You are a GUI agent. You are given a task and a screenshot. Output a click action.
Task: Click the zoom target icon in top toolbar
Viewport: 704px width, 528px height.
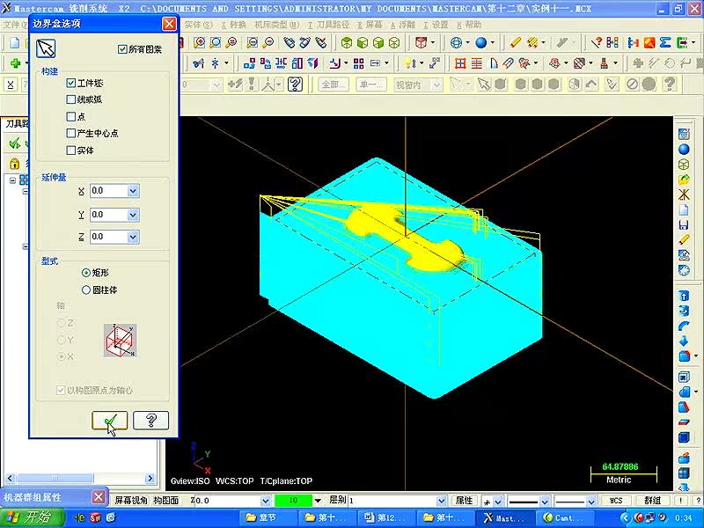pos(200,42)
